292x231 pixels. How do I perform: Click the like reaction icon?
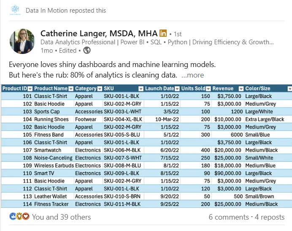point(13,217)
